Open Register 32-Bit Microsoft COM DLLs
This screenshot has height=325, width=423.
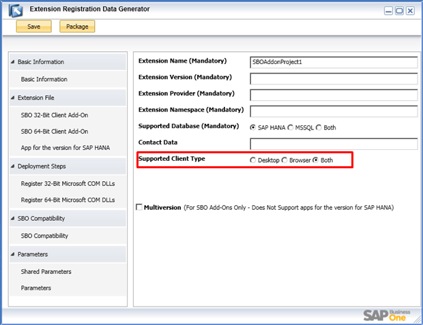coord(68,184)
